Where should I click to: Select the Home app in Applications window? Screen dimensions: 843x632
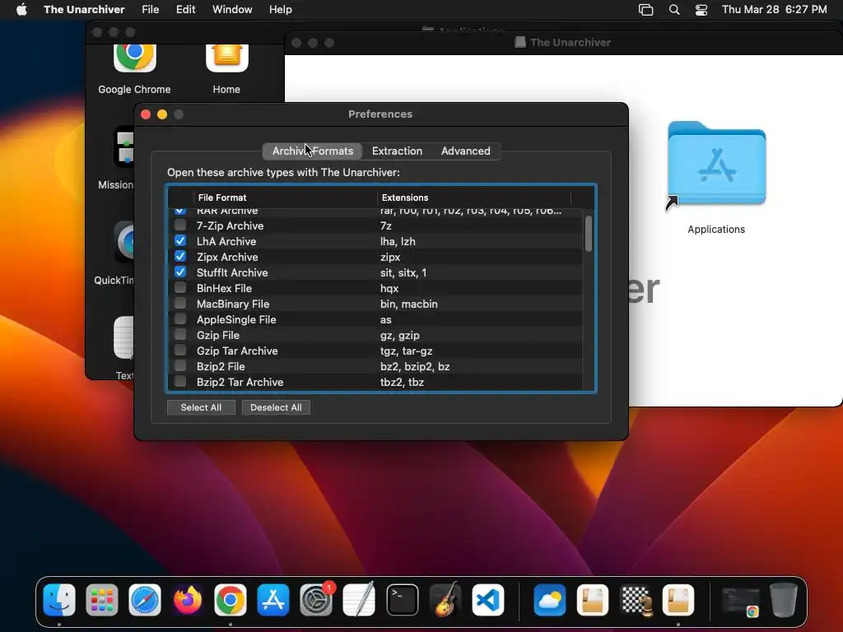pos(226,58)
